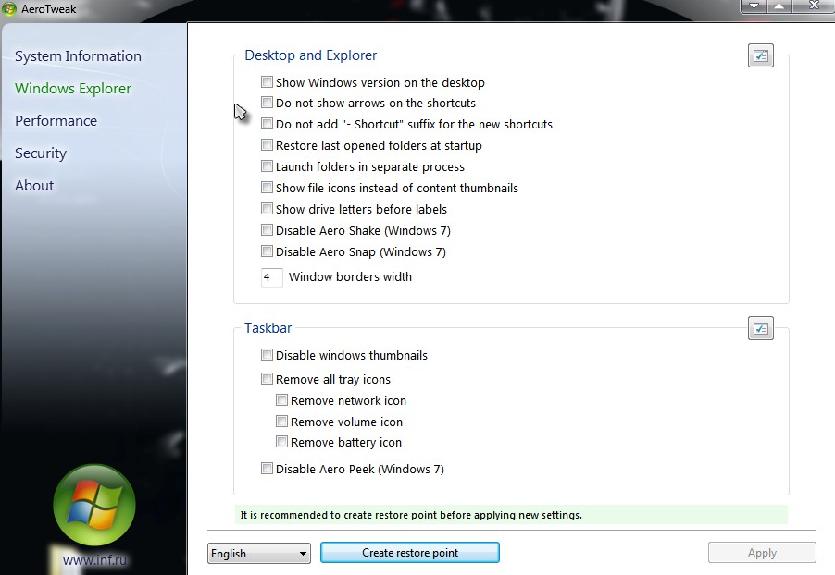Screen dimensions: 835x575
Task: Toggle Remove network icon checkbox
Action: coord(281,400)
